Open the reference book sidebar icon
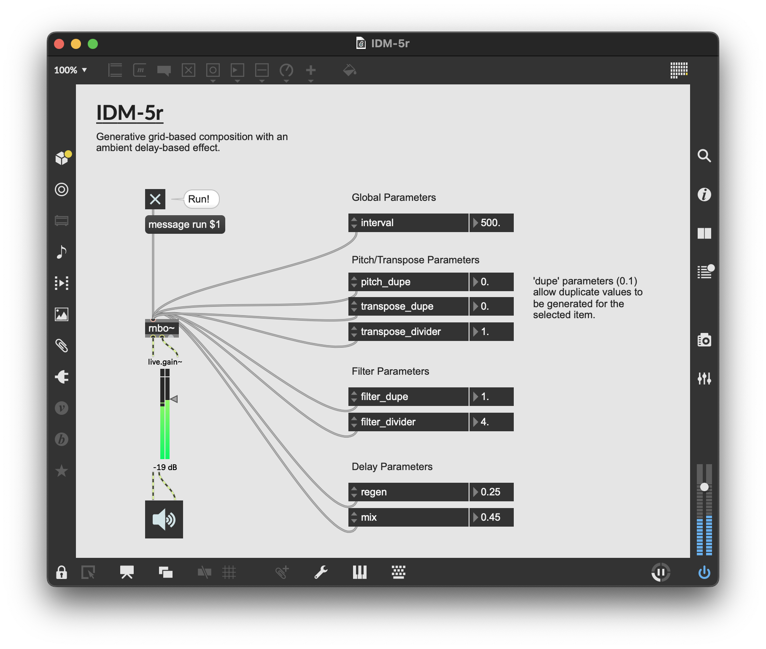The height and width of the screenshot is (649, 766). 704,233
